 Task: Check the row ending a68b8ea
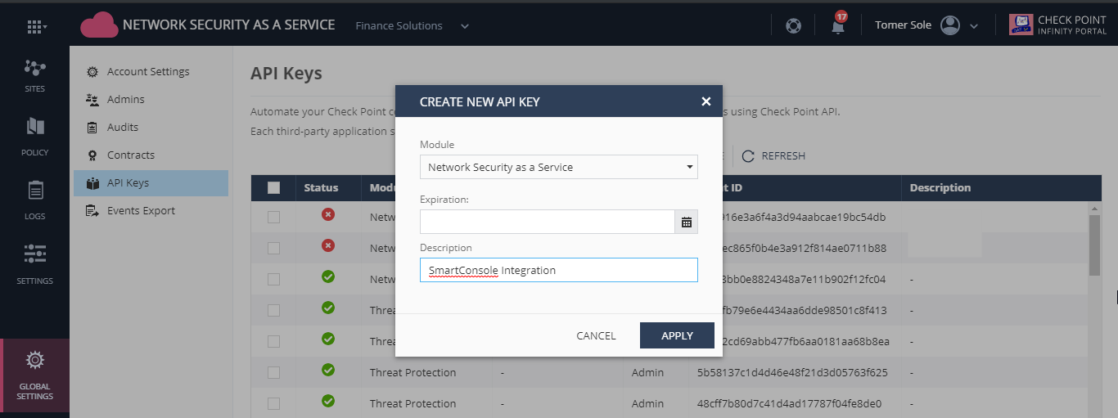click(x=273, y=341)
